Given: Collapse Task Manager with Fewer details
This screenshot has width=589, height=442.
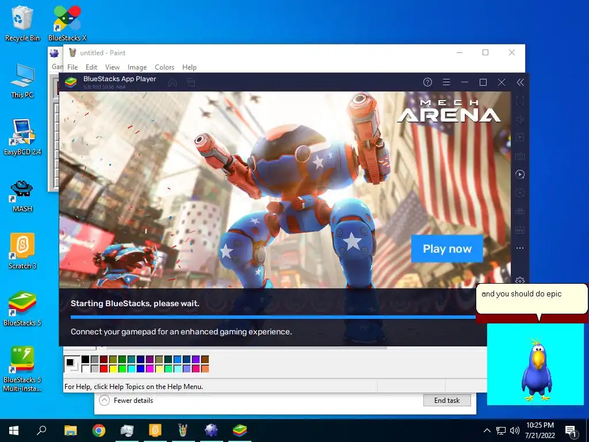Looking at the screenshot, I should pyautogui.click(x=126, y=401).
